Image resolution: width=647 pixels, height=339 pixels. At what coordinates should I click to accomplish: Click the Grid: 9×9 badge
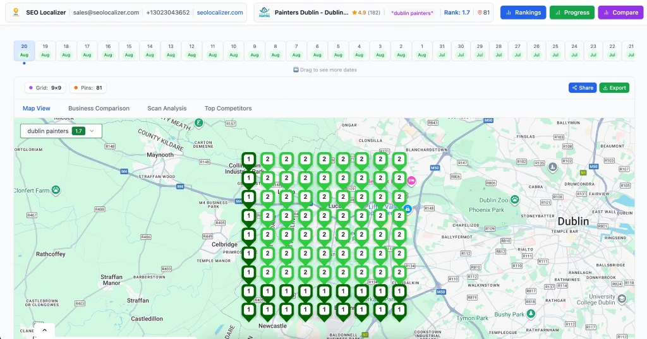(45, 88)
